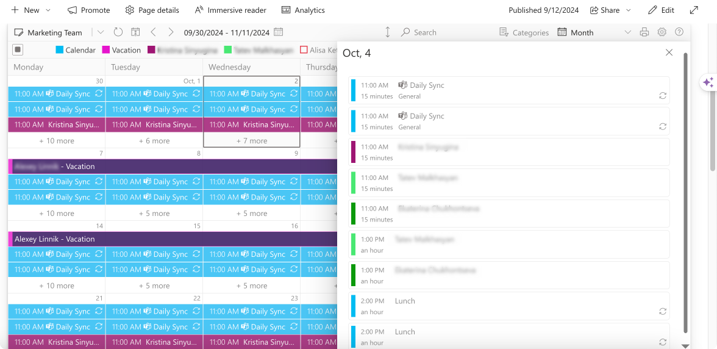717x349 pixels.
Task: Open the Month view dropdown
Action: [x=594, y=32]
